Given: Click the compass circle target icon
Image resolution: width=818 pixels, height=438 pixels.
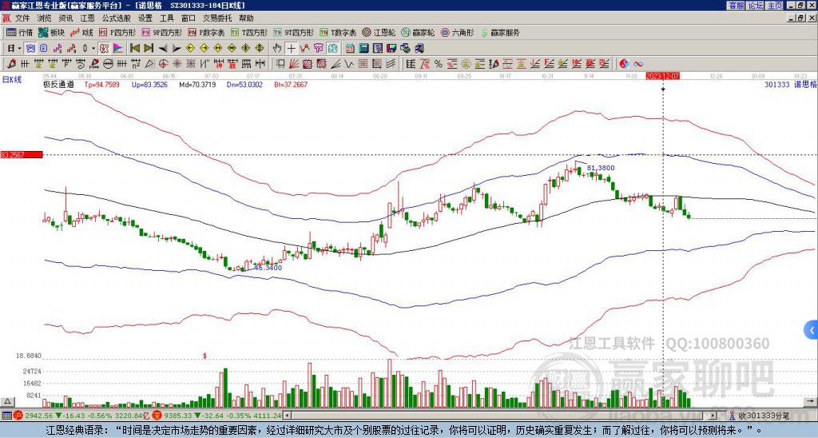Looking at the screenshot, I should coord(163,64).
